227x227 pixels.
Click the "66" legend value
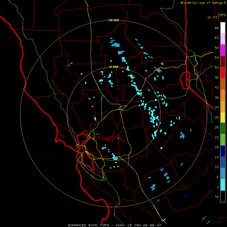pos(217,28)
